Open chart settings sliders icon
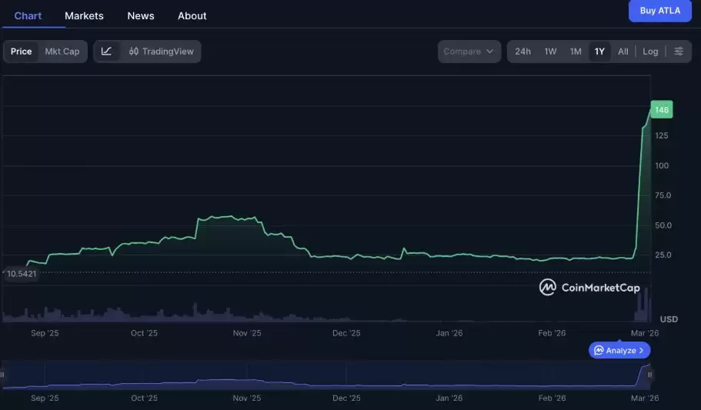This screenshot has height=410, width=701. pos(678,52)
